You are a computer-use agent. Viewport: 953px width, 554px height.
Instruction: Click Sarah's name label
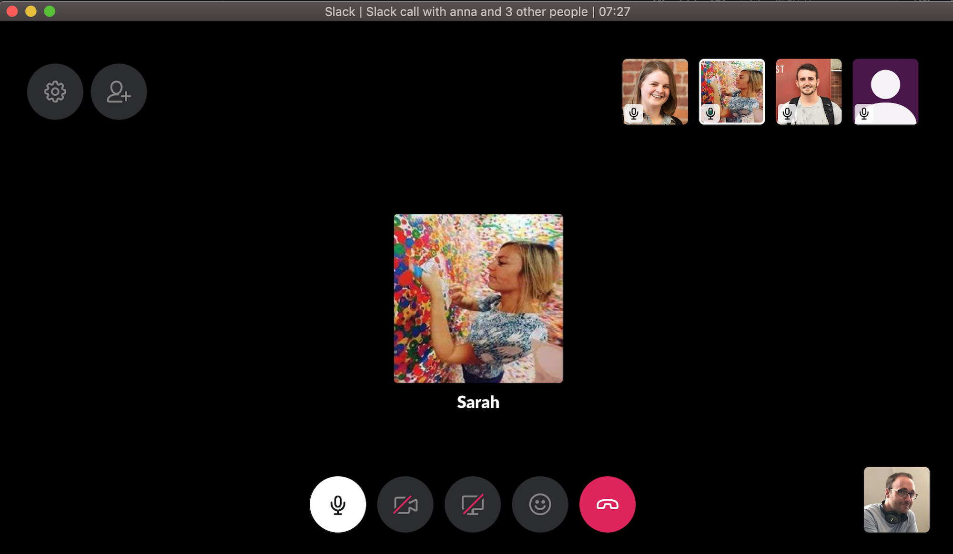point(478,402)
